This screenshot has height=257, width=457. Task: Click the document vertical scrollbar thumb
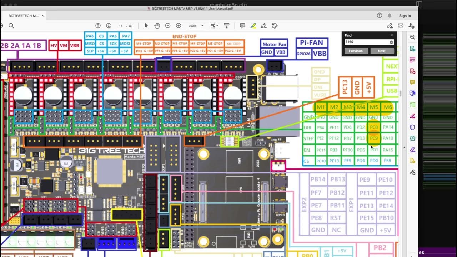400,93
